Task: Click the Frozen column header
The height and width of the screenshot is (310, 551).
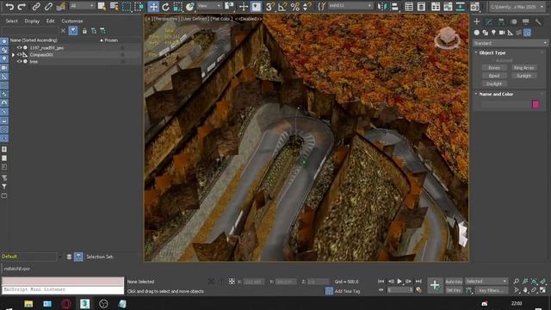Action: (111, 40)
